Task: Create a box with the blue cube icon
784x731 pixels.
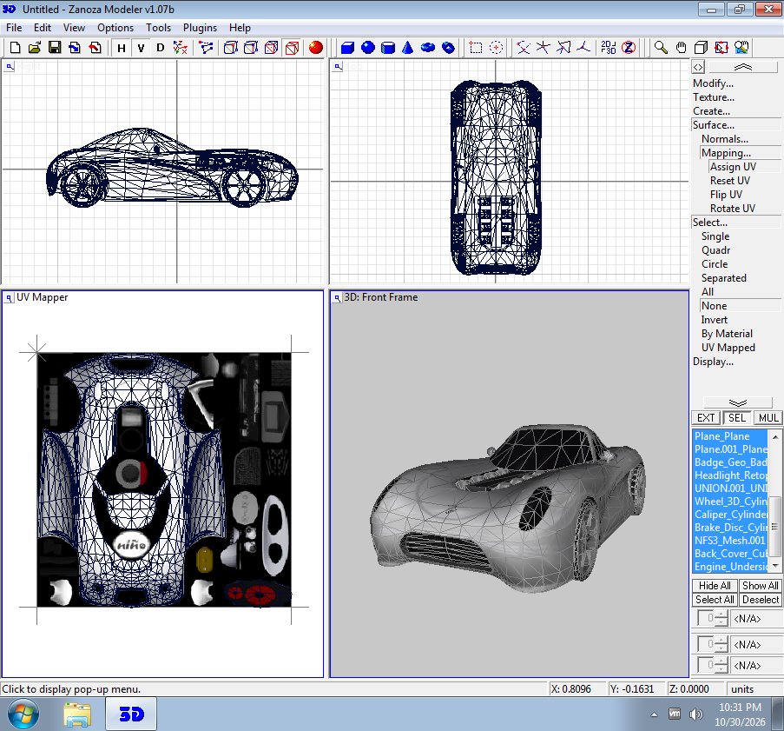Action: [x=347, y=48]
